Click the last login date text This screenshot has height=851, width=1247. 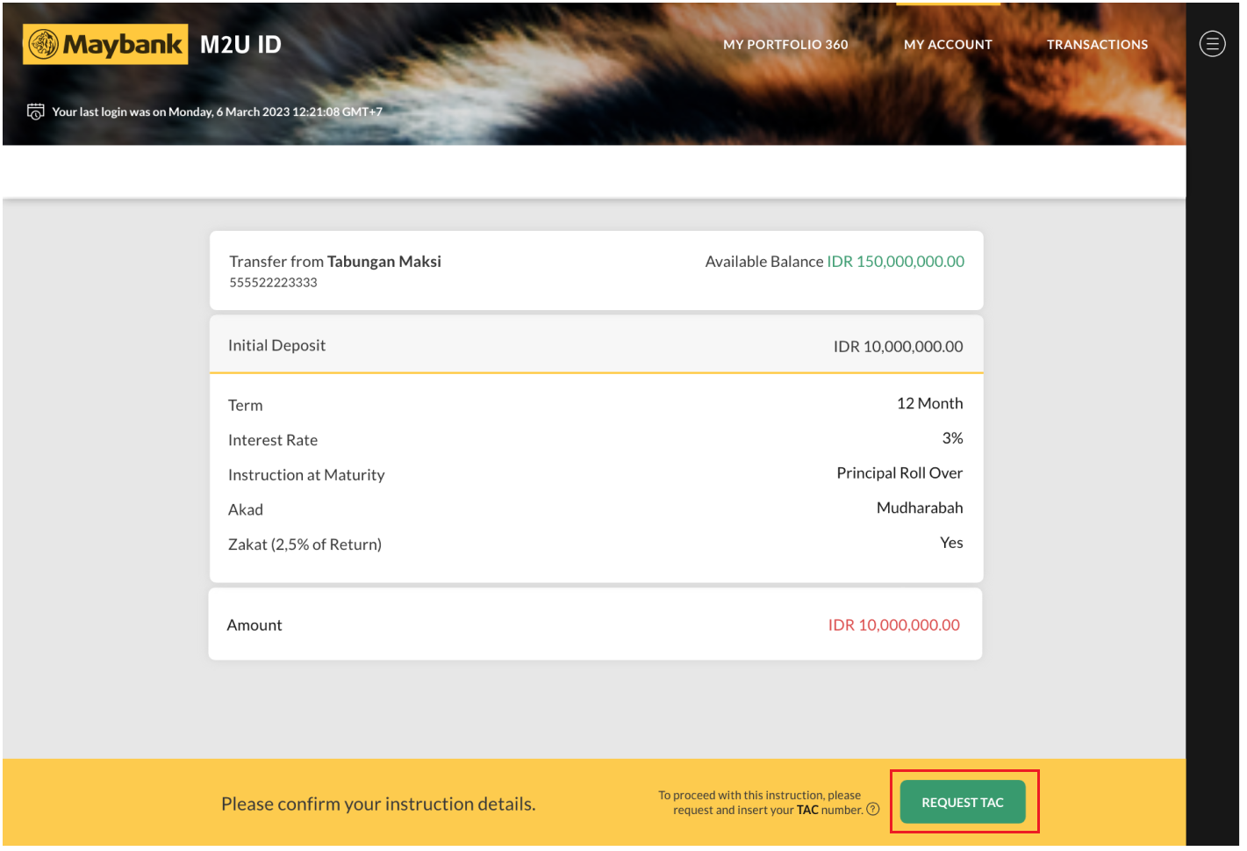217,112
